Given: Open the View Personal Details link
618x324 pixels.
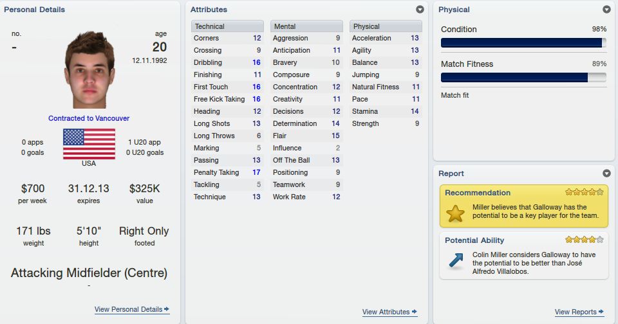Looking at the screenshot, I should tap(129, 309).
